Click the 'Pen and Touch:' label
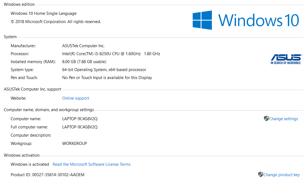The height and width of the screenshot is (180, 307). pos(24,78)
